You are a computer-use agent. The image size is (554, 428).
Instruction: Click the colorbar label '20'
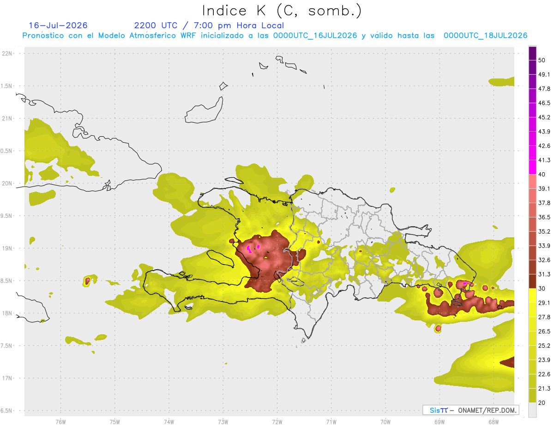tap(542, 403)
